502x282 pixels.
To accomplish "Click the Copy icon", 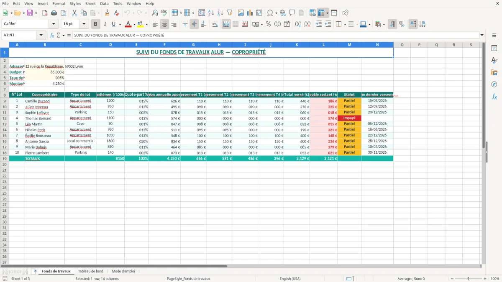I will [84, 13].
